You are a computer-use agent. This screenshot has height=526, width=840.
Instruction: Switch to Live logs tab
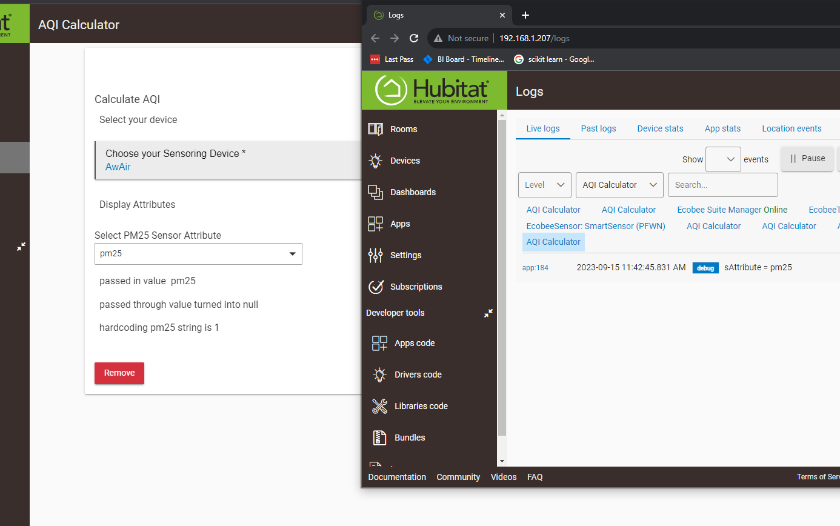point(543,128)
